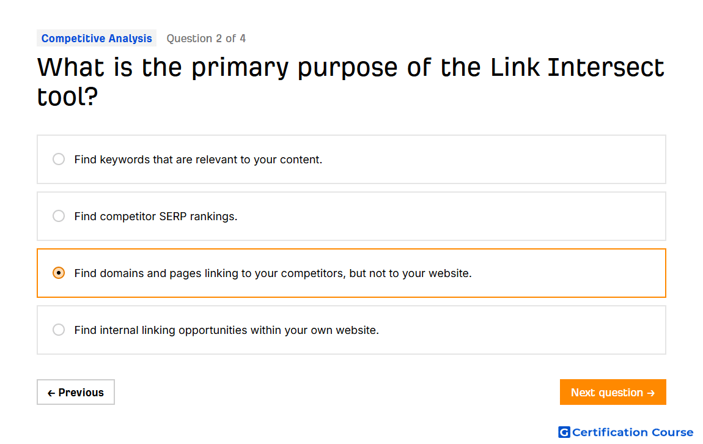703x444 pixels.
Task: Select the radio for finding relevant keywords
Action: point(58,159)
